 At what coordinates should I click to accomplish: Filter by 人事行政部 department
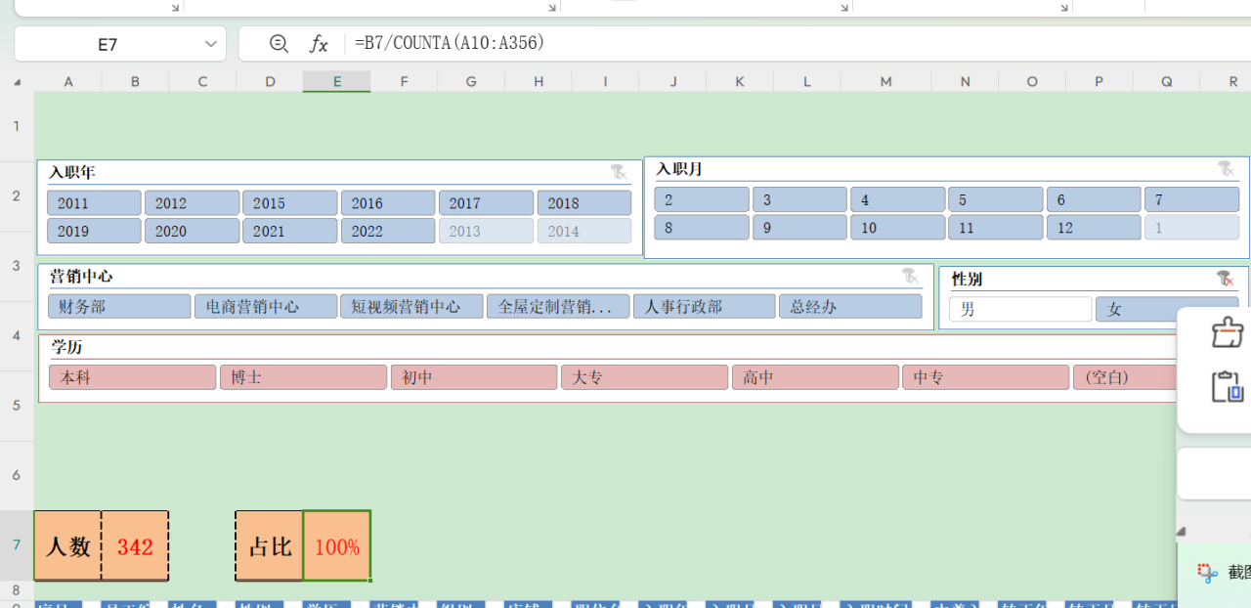[x=705, y=306]
